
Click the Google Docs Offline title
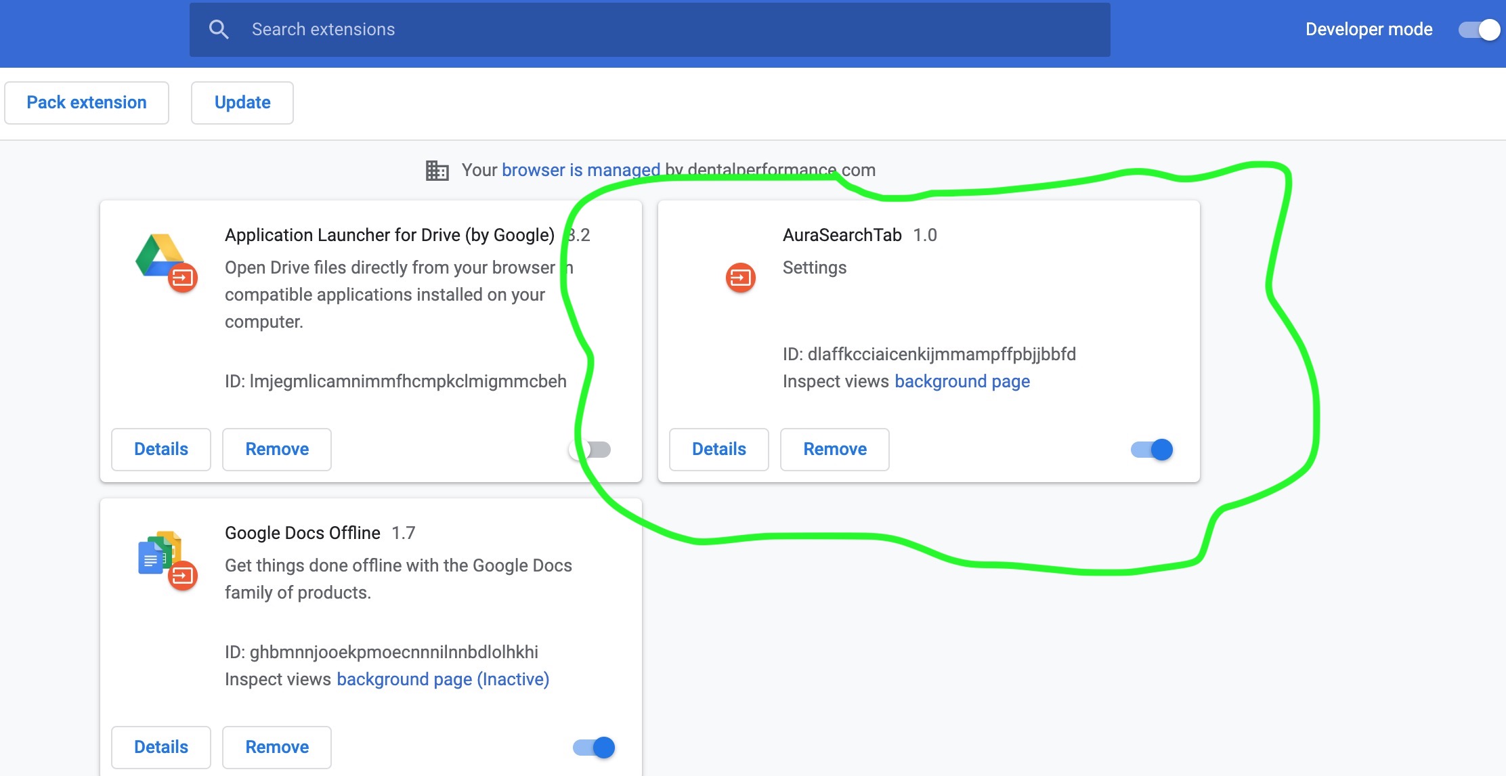click(303, 533)
